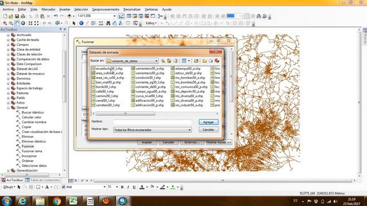Screen dimensions: 367x206
Task: Click the Nombre input field
Action: (153, 122)
